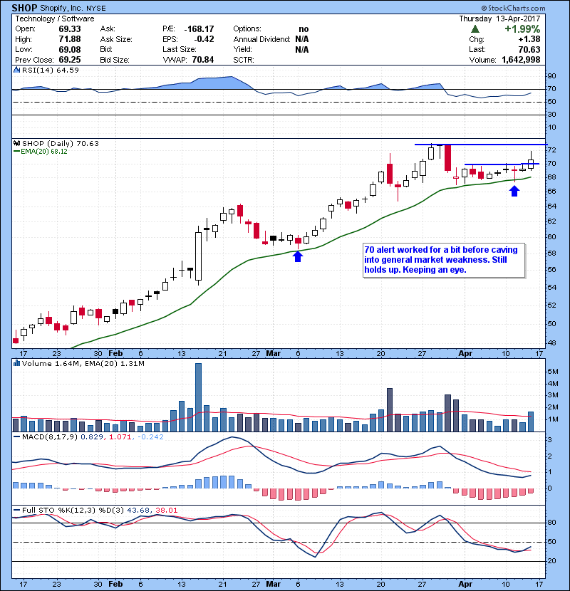The image size is (570, 591).
Task: Click the P/E value -168.17
Action: point(199,29)
